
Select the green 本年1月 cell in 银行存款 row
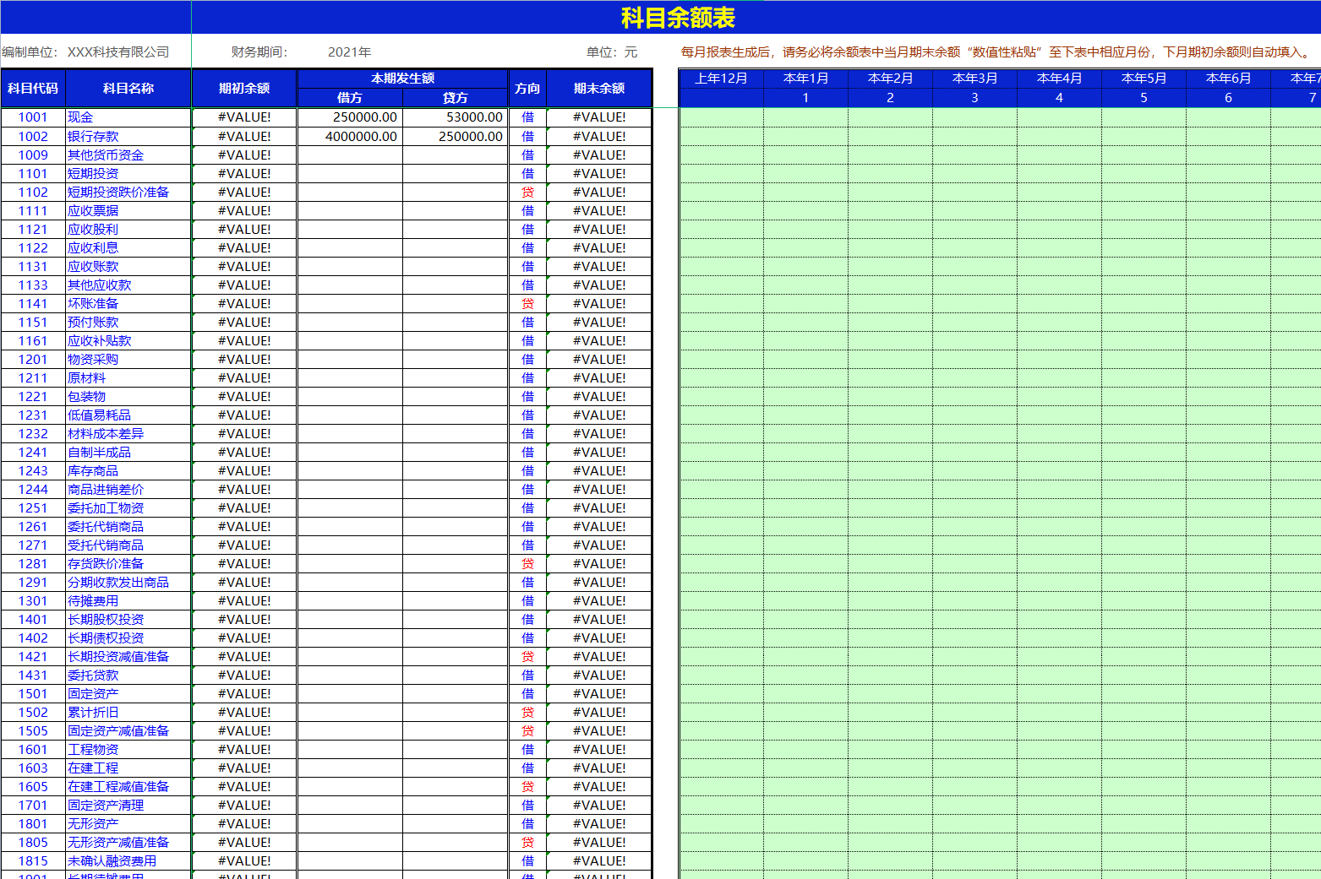pyautogui.click(x=805, y=136)
